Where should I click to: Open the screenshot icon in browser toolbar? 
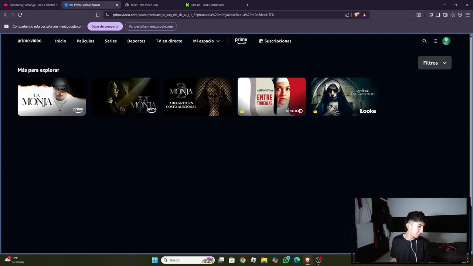pyautogui.click(x=419, y=15)
